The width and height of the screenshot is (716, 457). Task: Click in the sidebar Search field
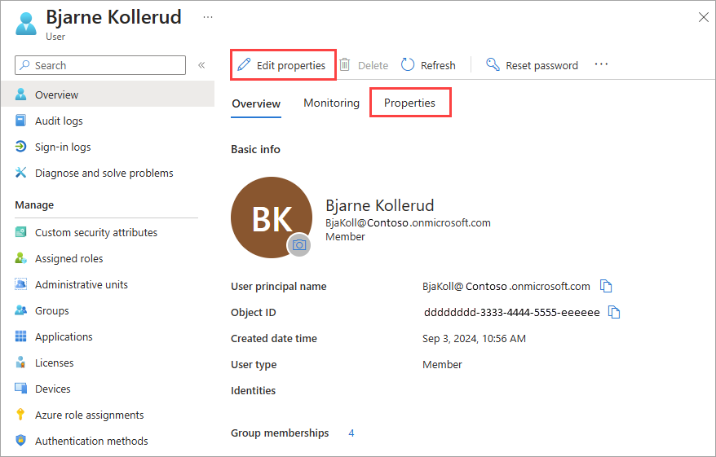[100, 65]
